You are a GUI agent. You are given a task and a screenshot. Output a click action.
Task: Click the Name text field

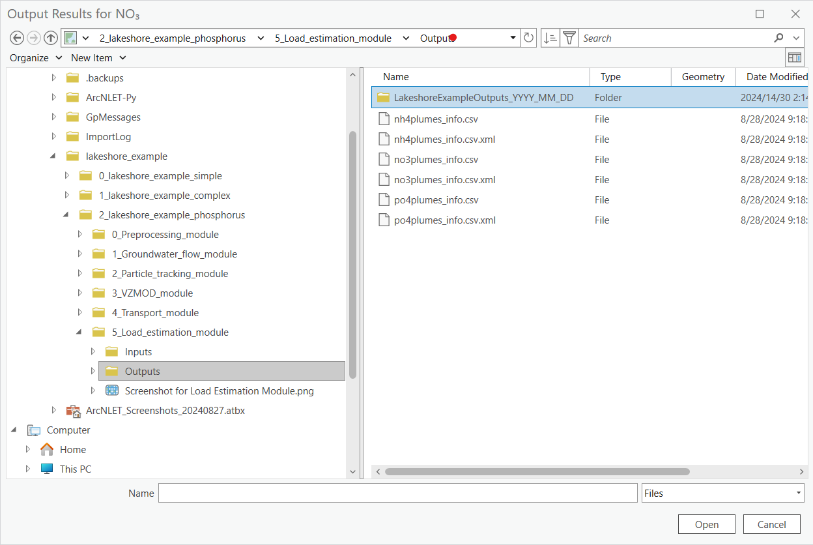click(398, 493)
